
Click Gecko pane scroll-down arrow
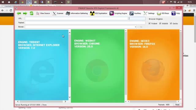click(181, 99)
